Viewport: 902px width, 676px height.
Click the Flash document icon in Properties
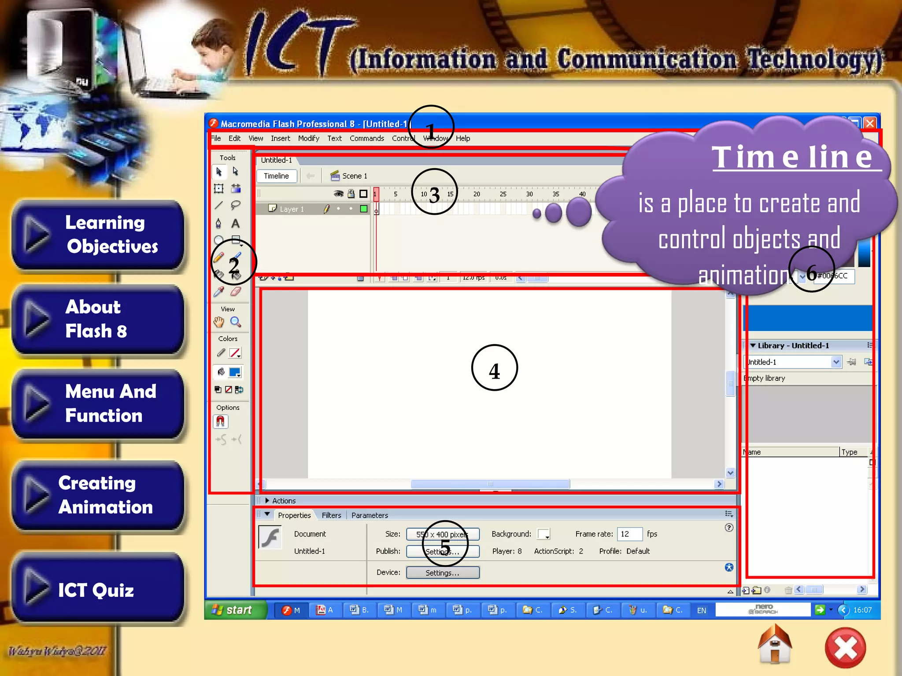[x=270, y=537]
